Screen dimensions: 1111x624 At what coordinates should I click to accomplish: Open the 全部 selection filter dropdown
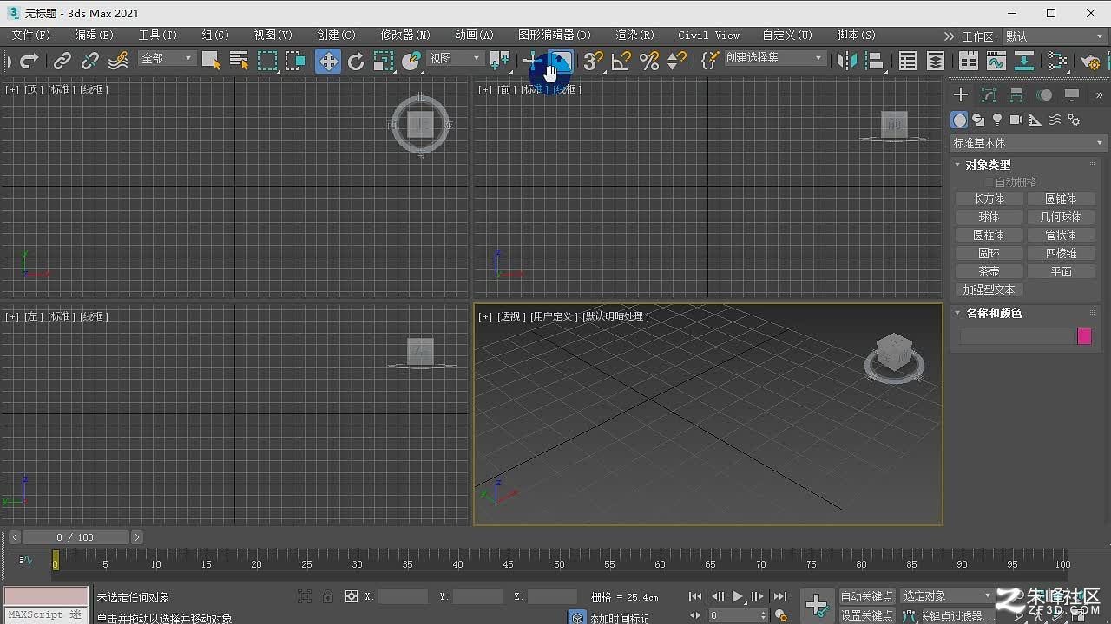[x=167, y=58]
